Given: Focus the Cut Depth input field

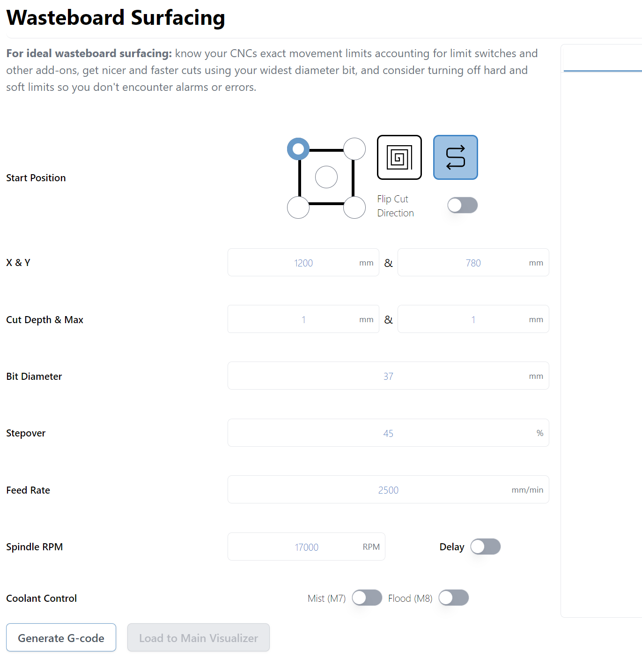Looking at the screenshot, I should click(303, 319).
